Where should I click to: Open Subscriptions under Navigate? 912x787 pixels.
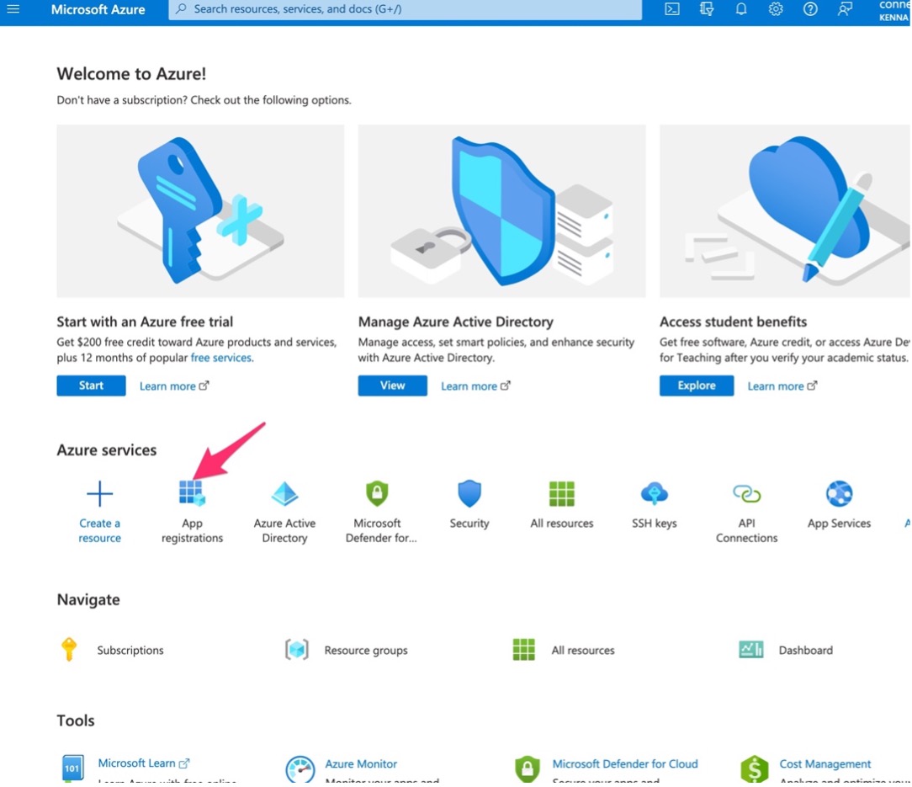(x=130, y=650)
